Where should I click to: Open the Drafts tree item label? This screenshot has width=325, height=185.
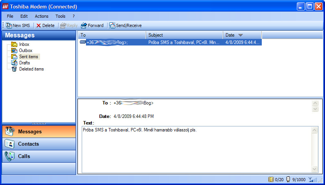tap(24, 63)
